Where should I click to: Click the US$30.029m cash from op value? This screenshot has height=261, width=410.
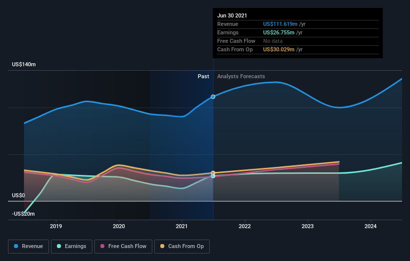(279, 49)
